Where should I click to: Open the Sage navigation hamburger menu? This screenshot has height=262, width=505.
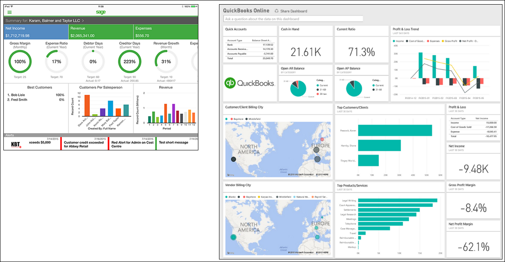coord(9,12)
